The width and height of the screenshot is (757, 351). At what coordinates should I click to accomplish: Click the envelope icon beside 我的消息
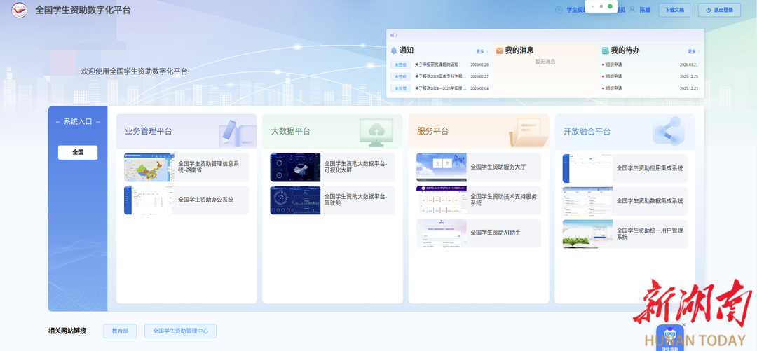click(x=500, y=50)
